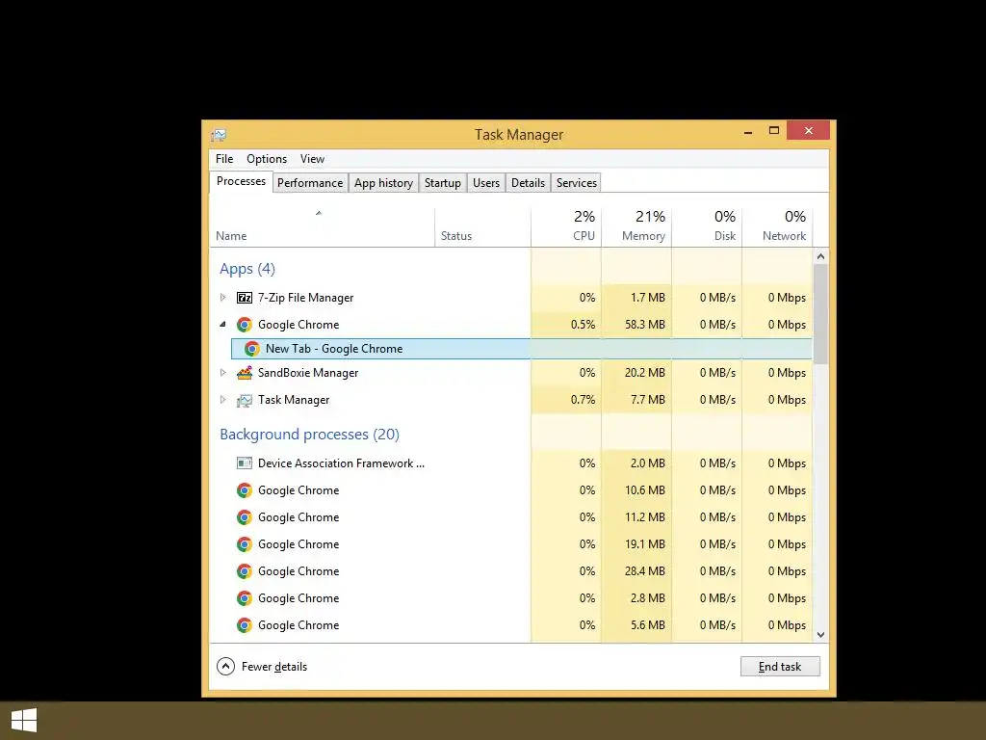Select the New Tab - Google Chrome row
Viewport: 986px width, 740px height.
[x=521, y=349]
